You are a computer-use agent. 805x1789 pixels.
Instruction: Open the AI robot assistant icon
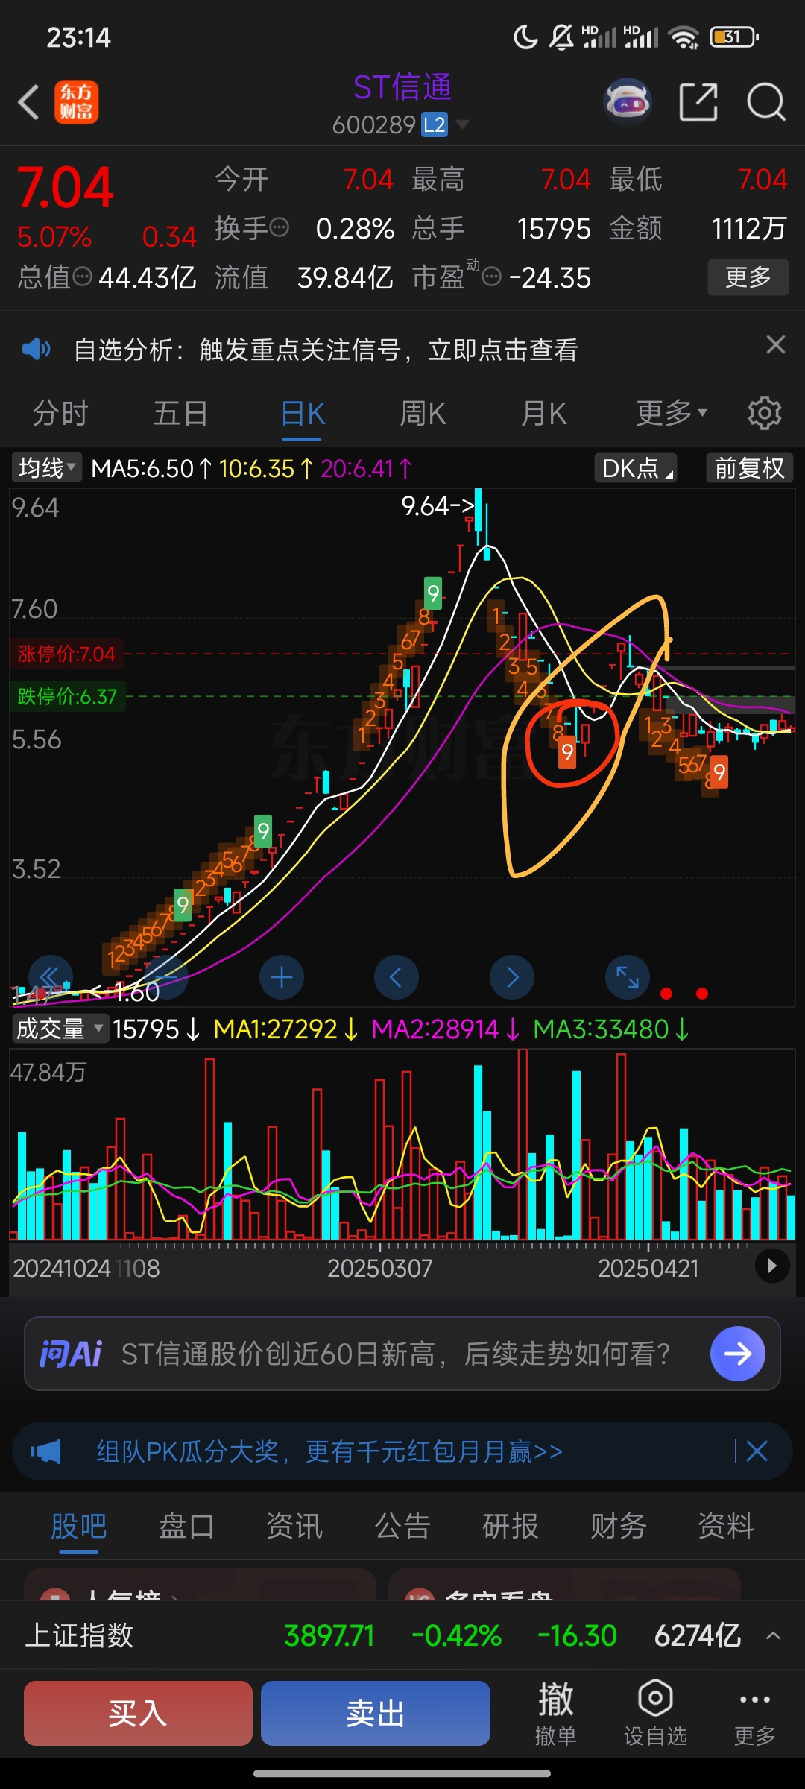pyautogui.click(x=627, y=102)
